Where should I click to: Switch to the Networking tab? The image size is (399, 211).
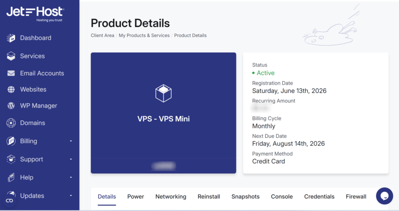171,197
